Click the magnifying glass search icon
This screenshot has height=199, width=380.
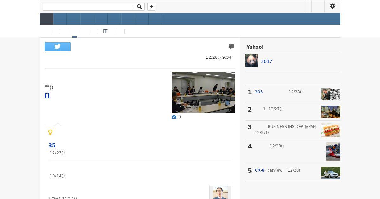click(139, 7)
